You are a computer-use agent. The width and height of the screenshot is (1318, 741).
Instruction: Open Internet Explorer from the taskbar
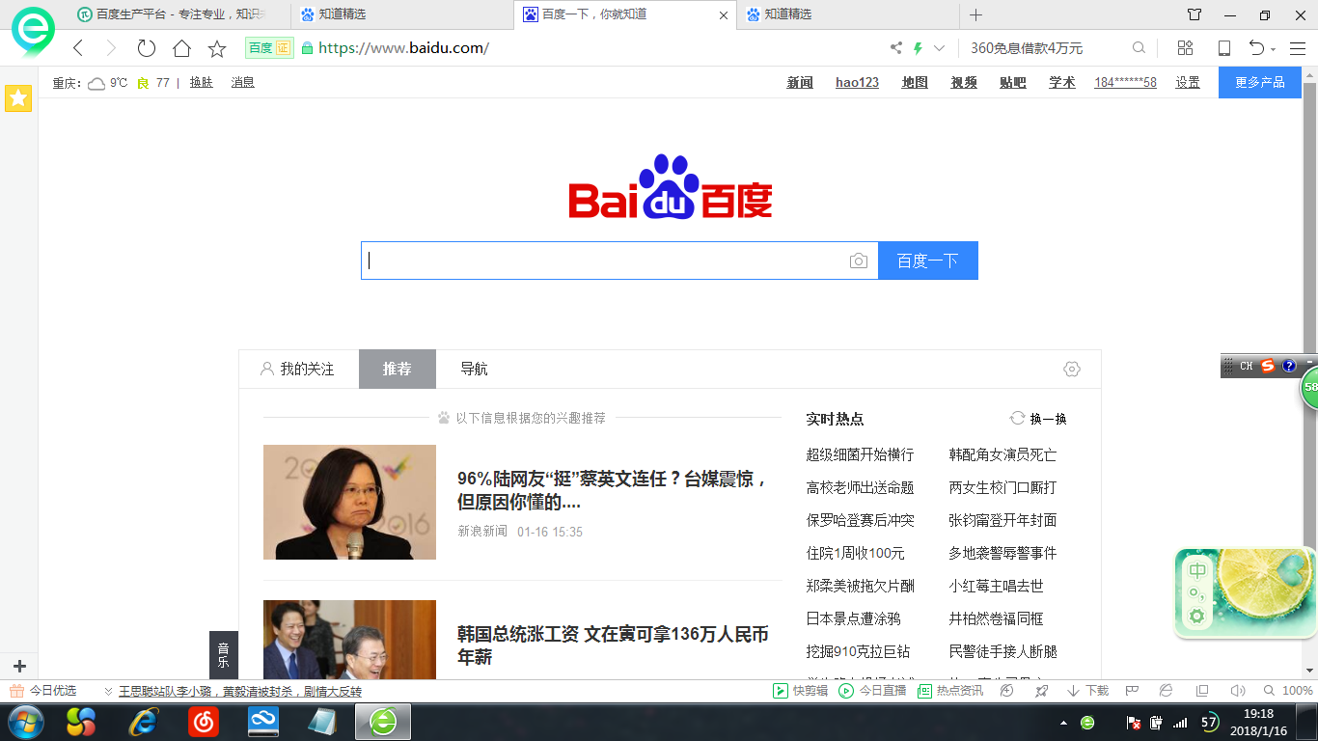[x=144, y=722]
